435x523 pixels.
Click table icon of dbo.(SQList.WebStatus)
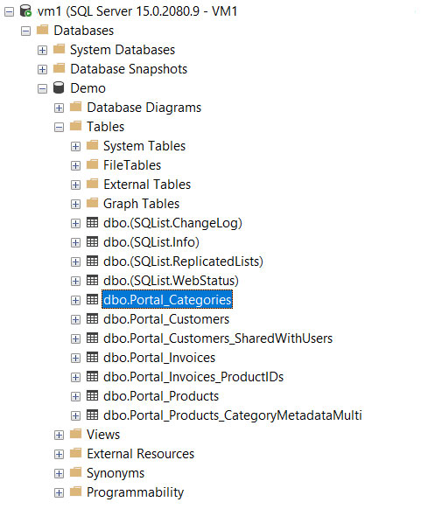pos(92,280)
